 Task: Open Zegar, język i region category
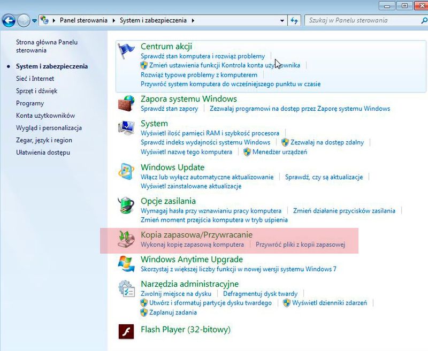(44, 140)
